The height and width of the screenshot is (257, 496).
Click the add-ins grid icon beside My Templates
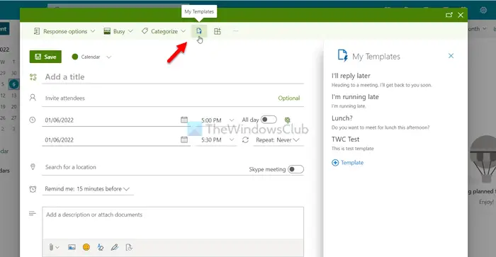coord(218,31)
